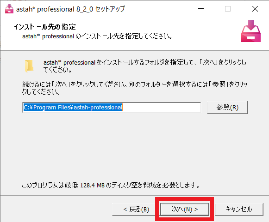Click the astah installer icon in title bar
This screenshot has width=269, height=222.
9,9
